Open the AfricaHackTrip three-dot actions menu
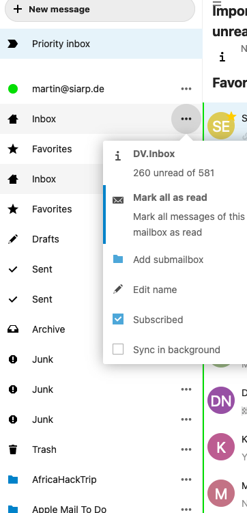The width and height of the screenshot is (247, 513). (186, 480)
